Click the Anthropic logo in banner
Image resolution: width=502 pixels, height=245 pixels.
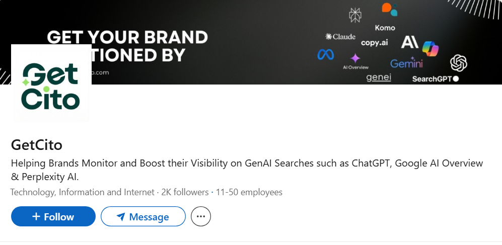coord(409,42)
